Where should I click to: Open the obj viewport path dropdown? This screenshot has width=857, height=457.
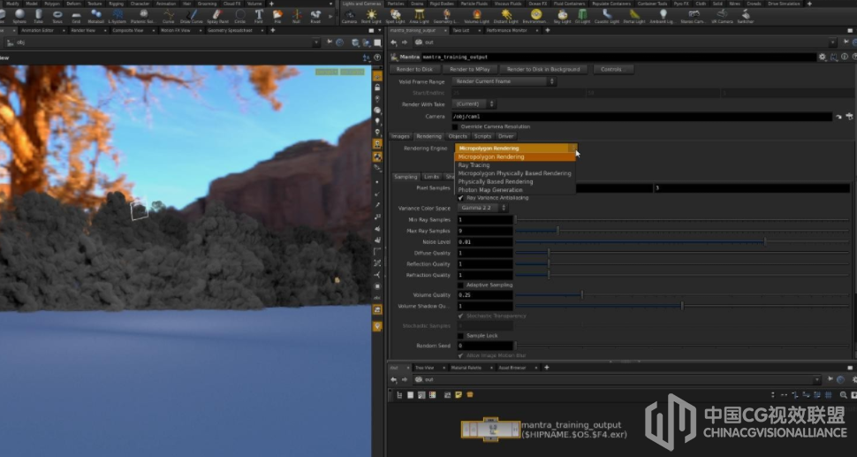[x=316, y=42]
